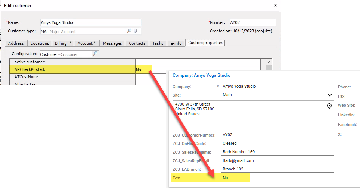The image size is (360, 188).
Task: Click the Site label link
Action: click(177, 95)
